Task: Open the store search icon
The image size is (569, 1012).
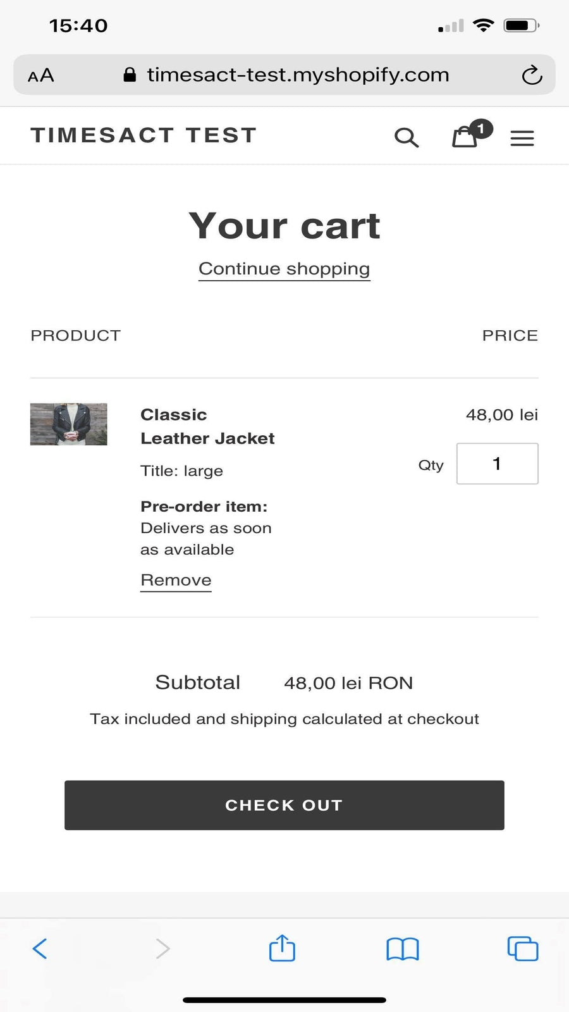Action: coord(407,137)
